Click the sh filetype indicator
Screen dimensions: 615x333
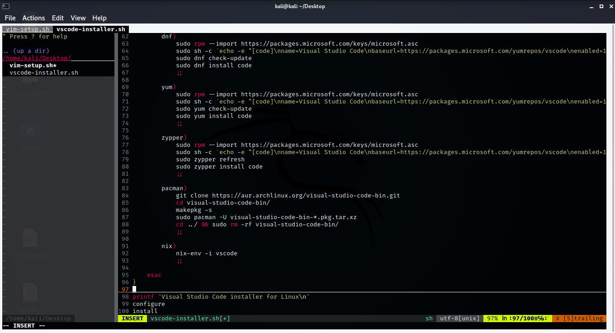(x=429, y=319)
